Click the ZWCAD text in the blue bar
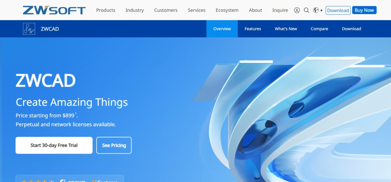 click(x=50, y=29)
